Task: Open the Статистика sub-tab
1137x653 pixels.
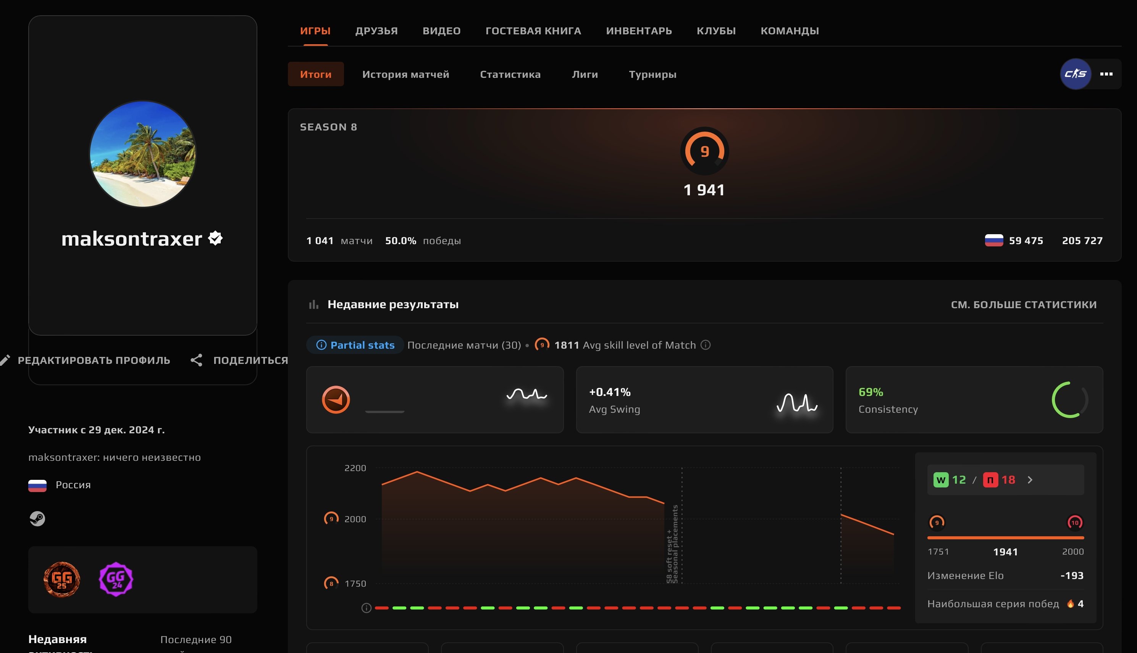Action: 510,74
